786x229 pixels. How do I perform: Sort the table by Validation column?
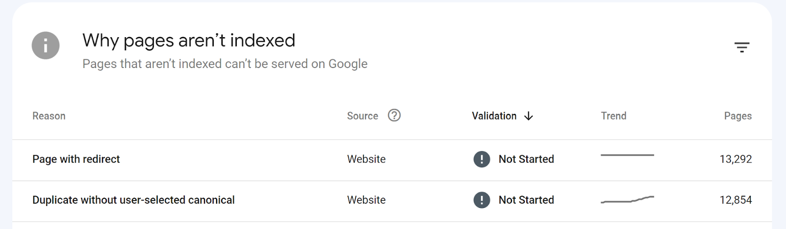point(494,116)
